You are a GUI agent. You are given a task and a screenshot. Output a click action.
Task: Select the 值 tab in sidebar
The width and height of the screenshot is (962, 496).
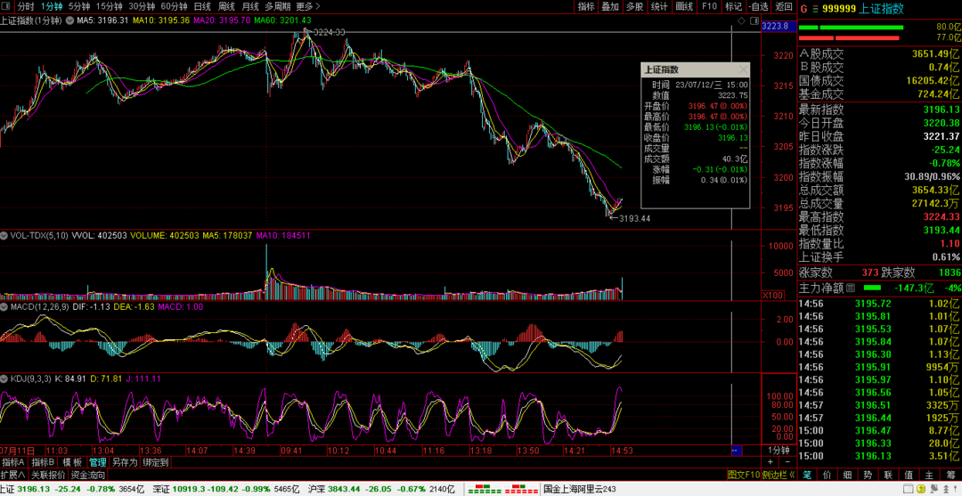pyautogui.click(x=909, y=475)
